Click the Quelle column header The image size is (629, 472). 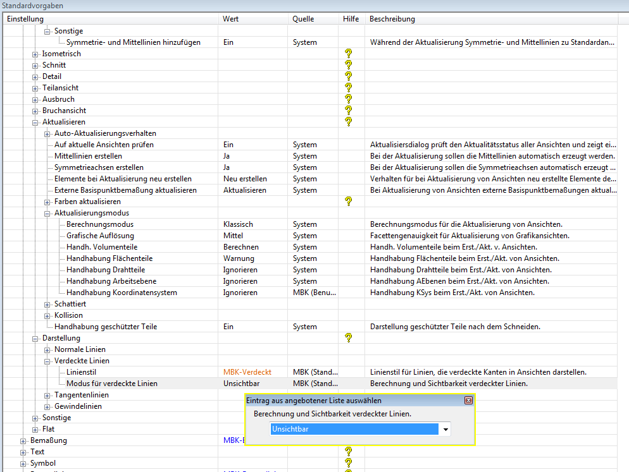point(313,19)
